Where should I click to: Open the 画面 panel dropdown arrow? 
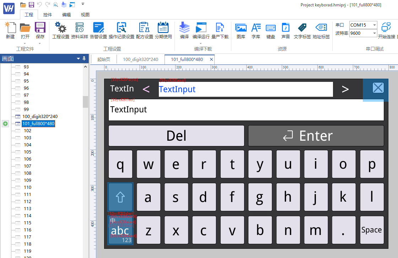[79, 59]
